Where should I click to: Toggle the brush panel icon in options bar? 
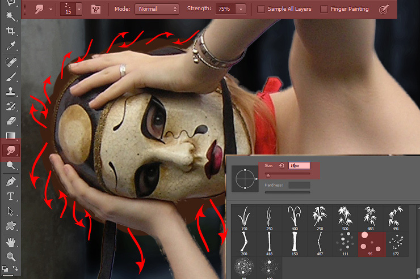(96, 9)
